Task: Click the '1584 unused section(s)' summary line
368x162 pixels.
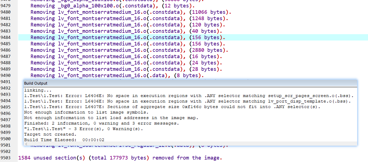Action: 120,158
